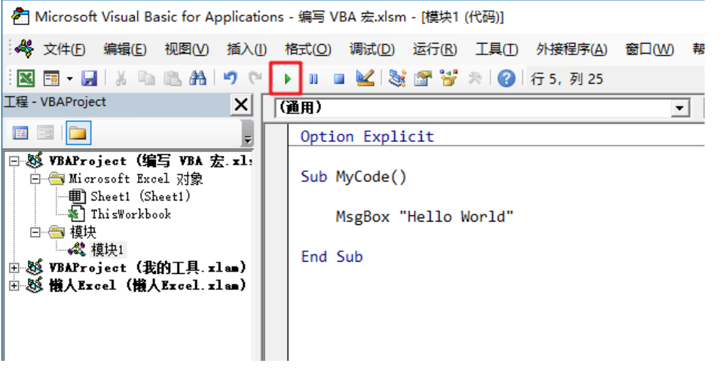Click the 行 5, 列 25 position indicator
Image resolution: width=723 pixels, height=369 pixels.
567,80
